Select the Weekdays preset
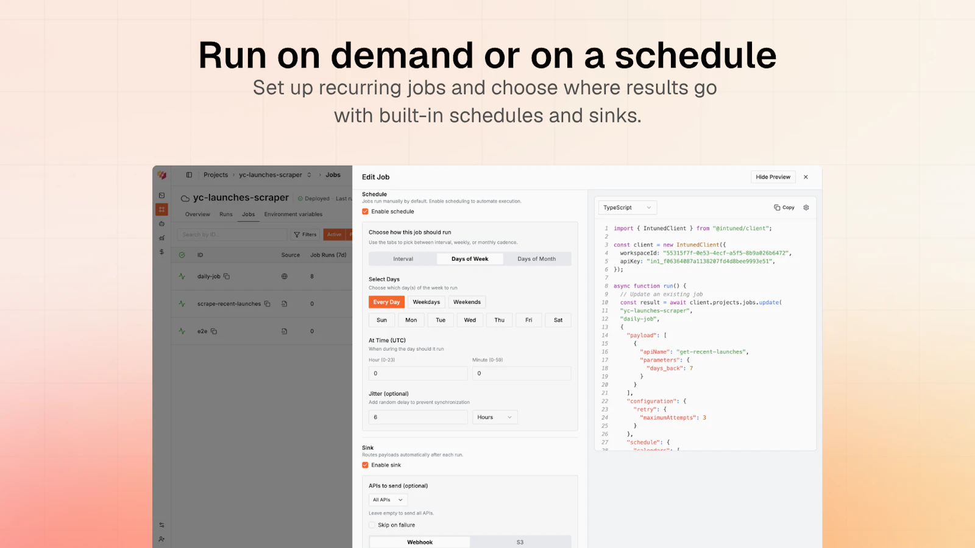This screenshot has height=548, width=975. [x=427, y=302]
